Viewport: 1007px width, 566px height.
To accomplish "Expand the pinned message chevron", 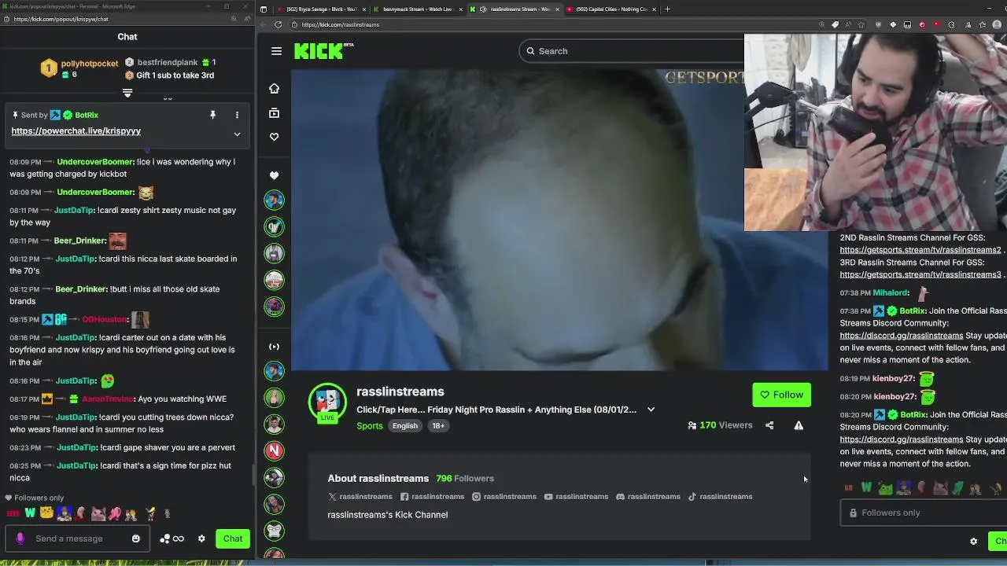I will pyautogui.click(x=237, y=134).
